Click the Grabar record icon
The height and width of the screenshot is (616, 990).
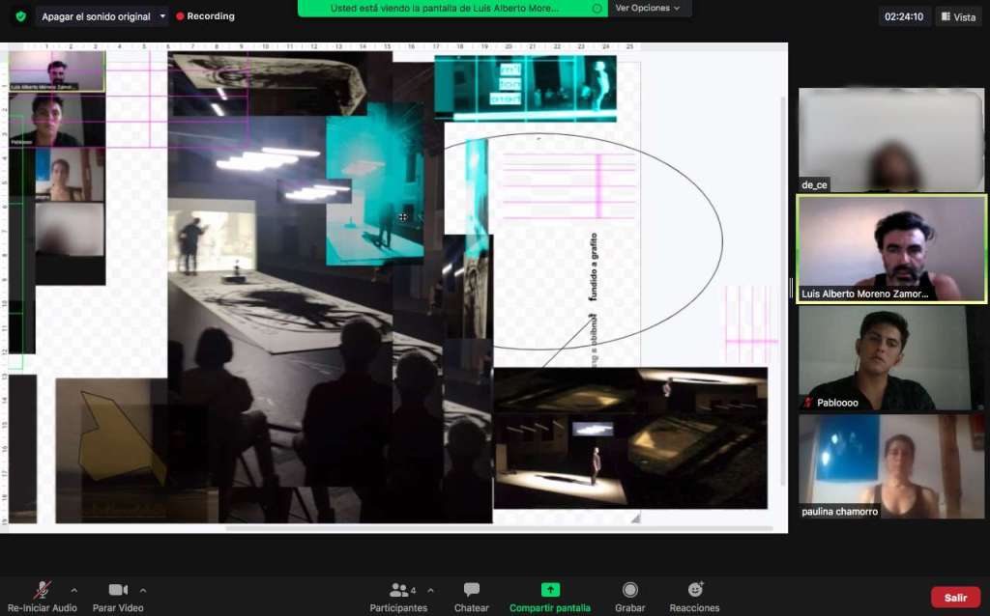(x=629, y=590)
